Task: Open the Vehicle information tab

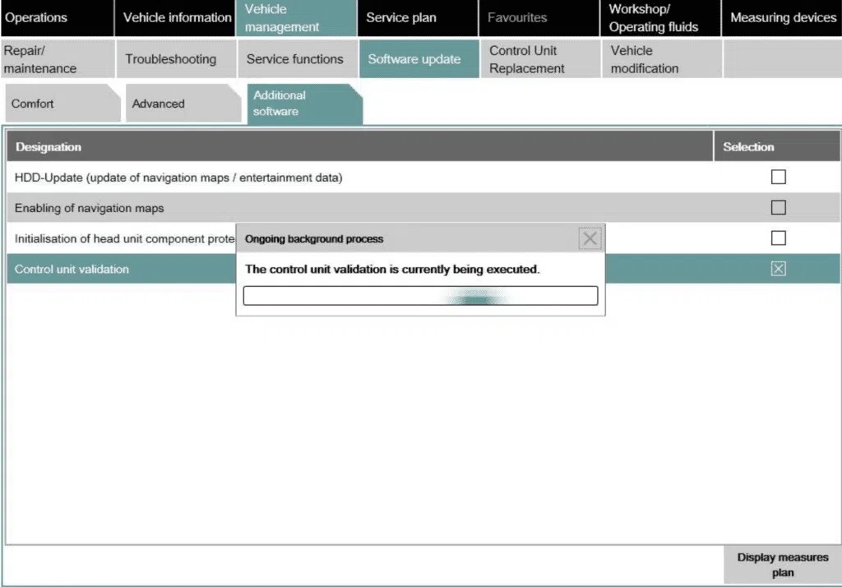Action: point(174,16)
